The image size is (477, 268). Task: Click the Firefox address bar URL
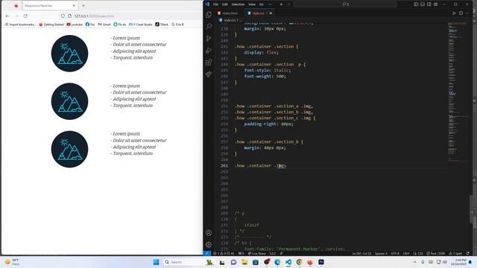point(95,16)
